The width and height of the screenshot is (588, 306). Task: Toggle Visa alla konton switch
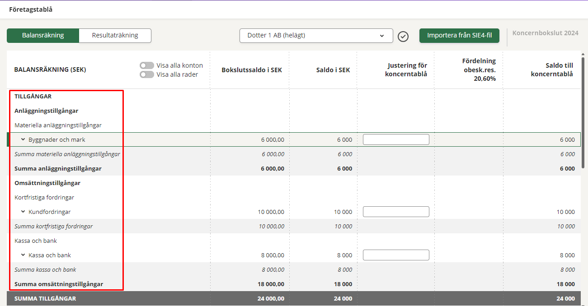(147, 65)
